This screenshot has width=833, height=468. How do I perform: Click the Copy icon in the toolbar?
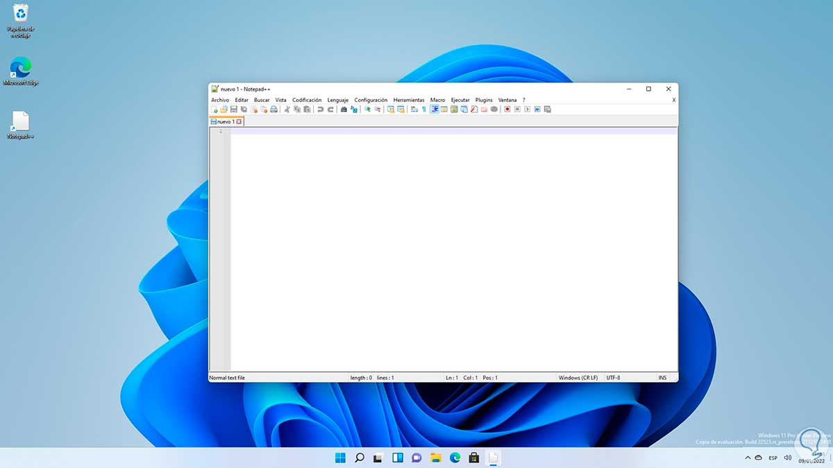click(297, 110)
